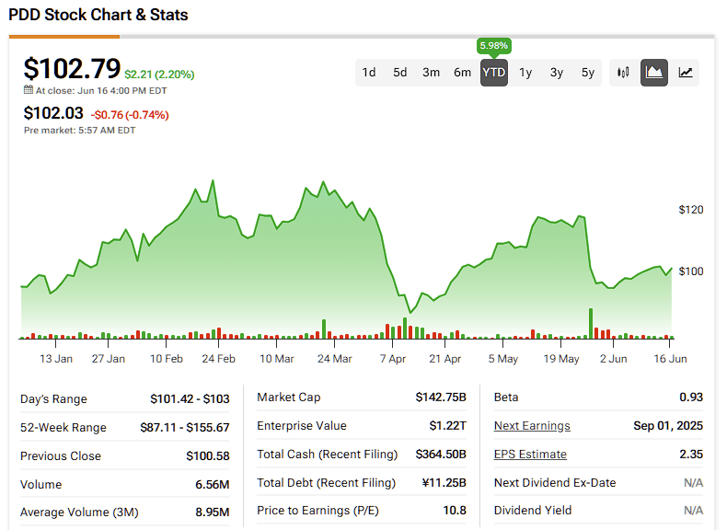Select the 5d time range
Viewport: 727px width, 530px height.
[399, 73]
